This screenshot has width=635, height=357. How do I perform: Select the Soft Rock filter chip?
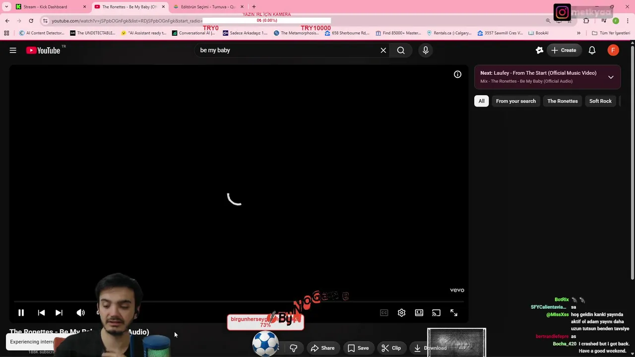pos(600,101)
